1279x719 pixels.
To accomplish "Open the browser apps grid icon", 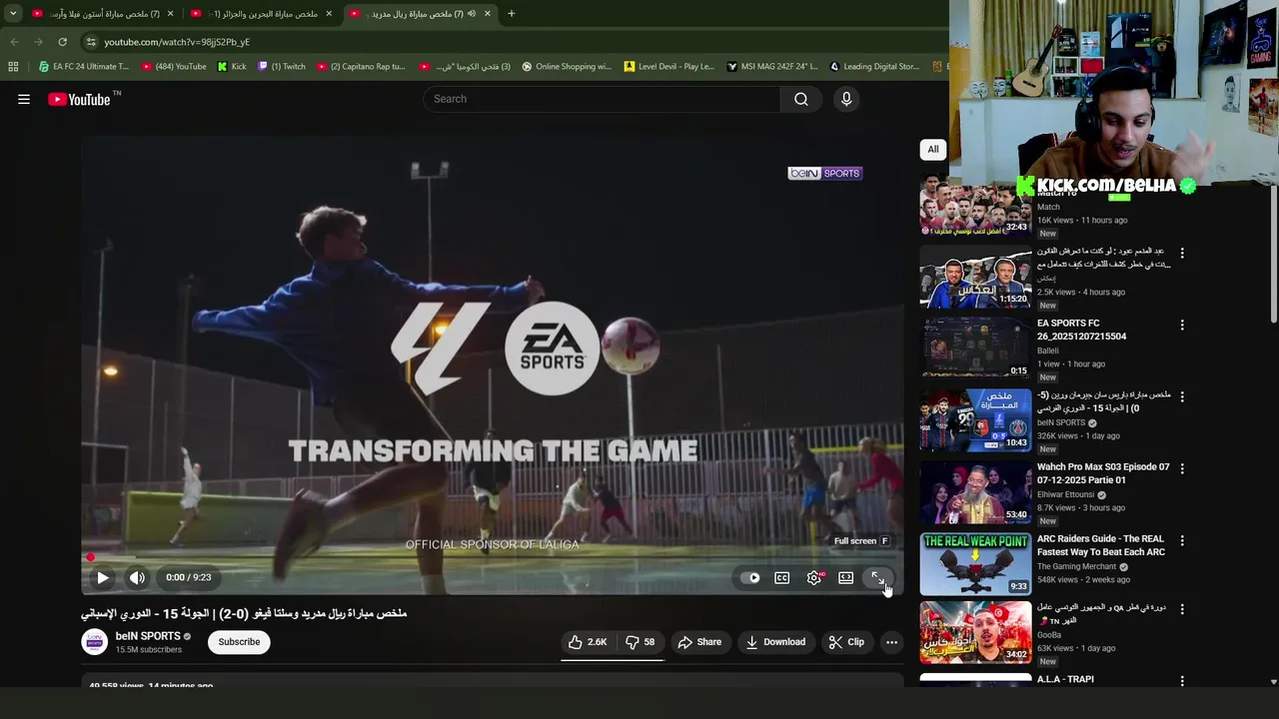I will coord(13,67).
